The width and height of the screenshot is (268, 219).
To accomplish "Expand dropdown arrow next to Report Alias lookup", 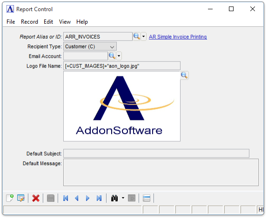I will [144, 36].
